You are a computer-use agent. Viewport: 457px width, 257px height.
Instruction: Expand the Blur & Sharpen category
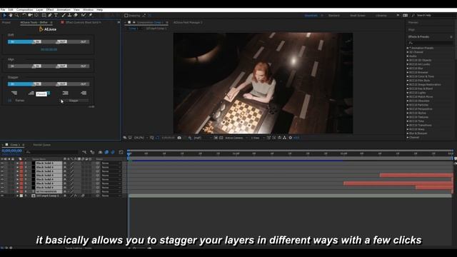408,133
